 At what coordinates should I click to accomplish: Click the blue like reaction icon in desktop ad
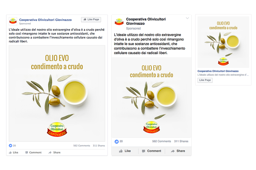pos(11,145)
